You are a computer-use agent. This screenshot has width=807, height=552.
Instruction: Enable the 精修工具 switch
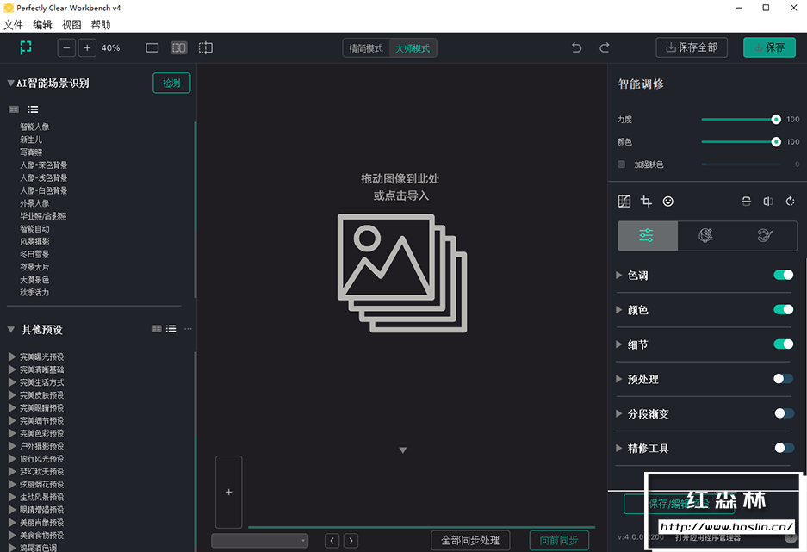(784, 448)
